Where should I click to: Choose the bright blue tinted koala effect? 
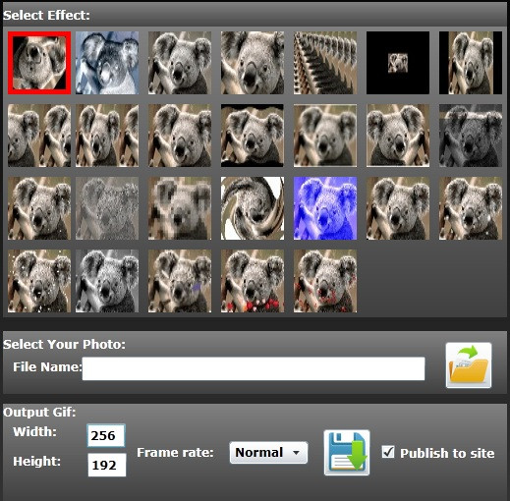pos(325,208)
